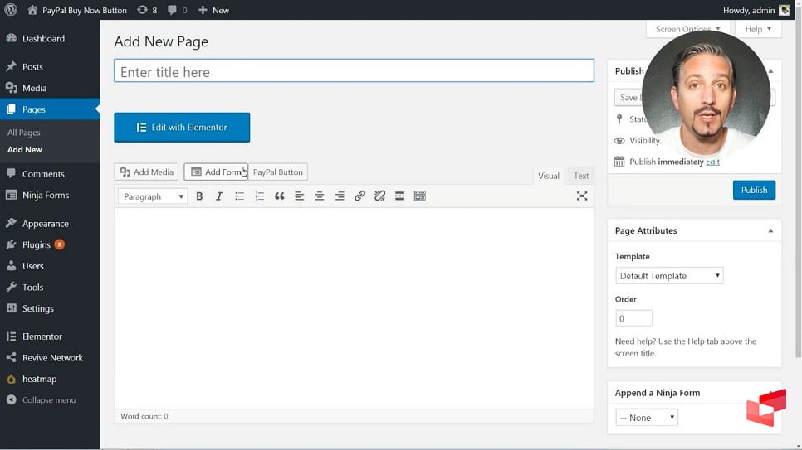Apply blockquote formatting
Image resolution: width=802 pixels, height=450 pixels.
pos(280,196)
